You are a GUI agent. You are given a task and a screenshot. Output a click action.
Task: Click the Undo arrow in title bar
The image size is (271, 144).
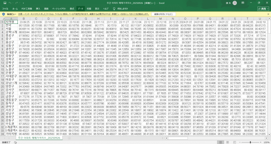pos(10,3)
